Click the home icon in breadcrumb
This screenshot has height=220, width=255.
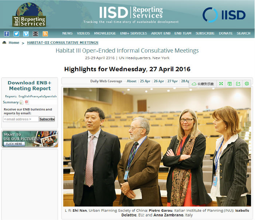click(x=4, y=43)
